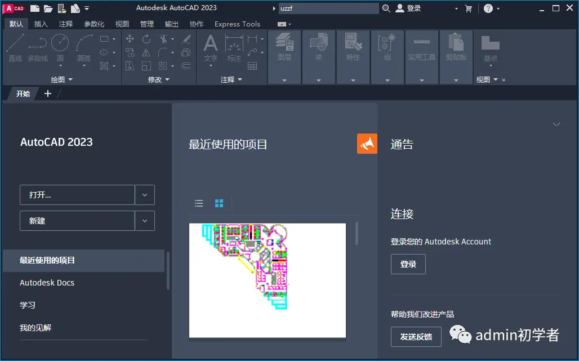Click the Stretch tool icon
The width and height of the screenshot is (579, 361).
coord(130,66)
